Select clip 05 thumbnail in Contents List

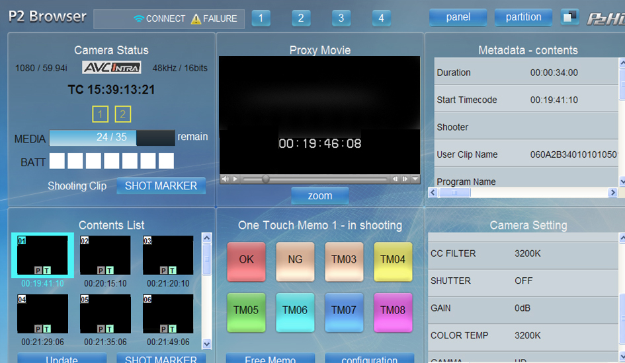tap(104, 314)
